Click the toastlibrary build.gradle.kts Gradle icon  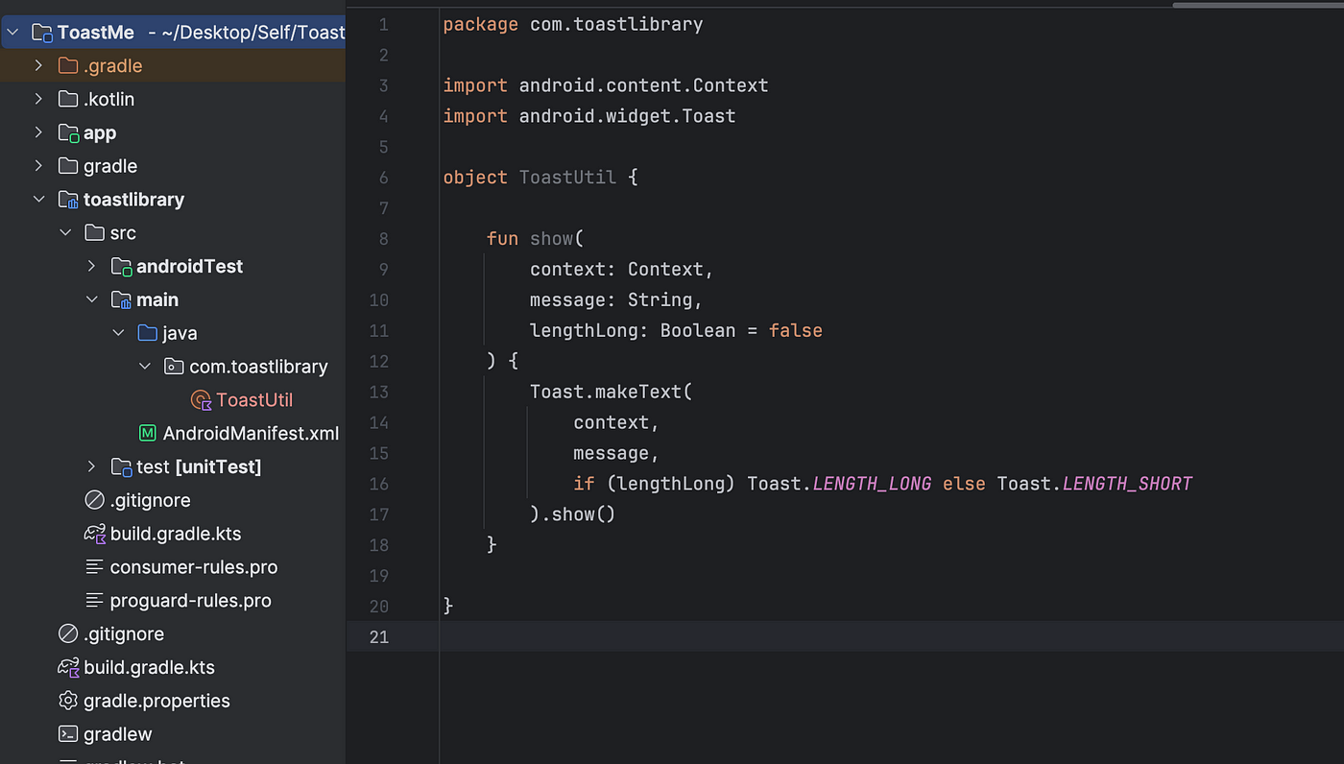94,534
